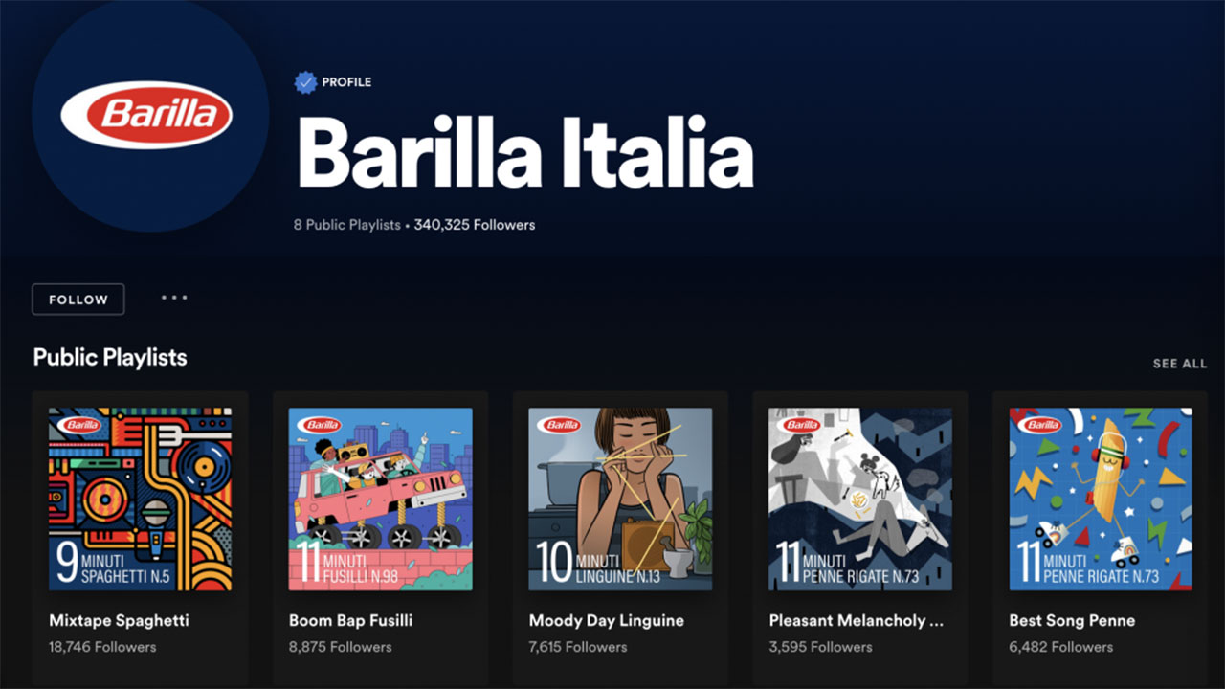The height and width of the screenshot is (689, 1225).
Task: Open SEE ALL public playlists
Action: [1180, 364]
